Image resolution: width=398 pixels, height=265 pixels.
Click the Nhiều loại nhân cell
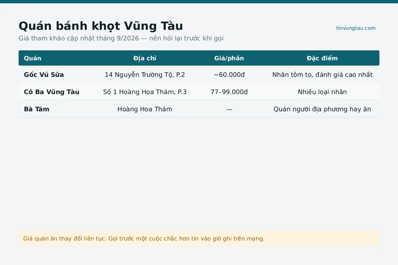pyautogui.click(x=322, y=92)
